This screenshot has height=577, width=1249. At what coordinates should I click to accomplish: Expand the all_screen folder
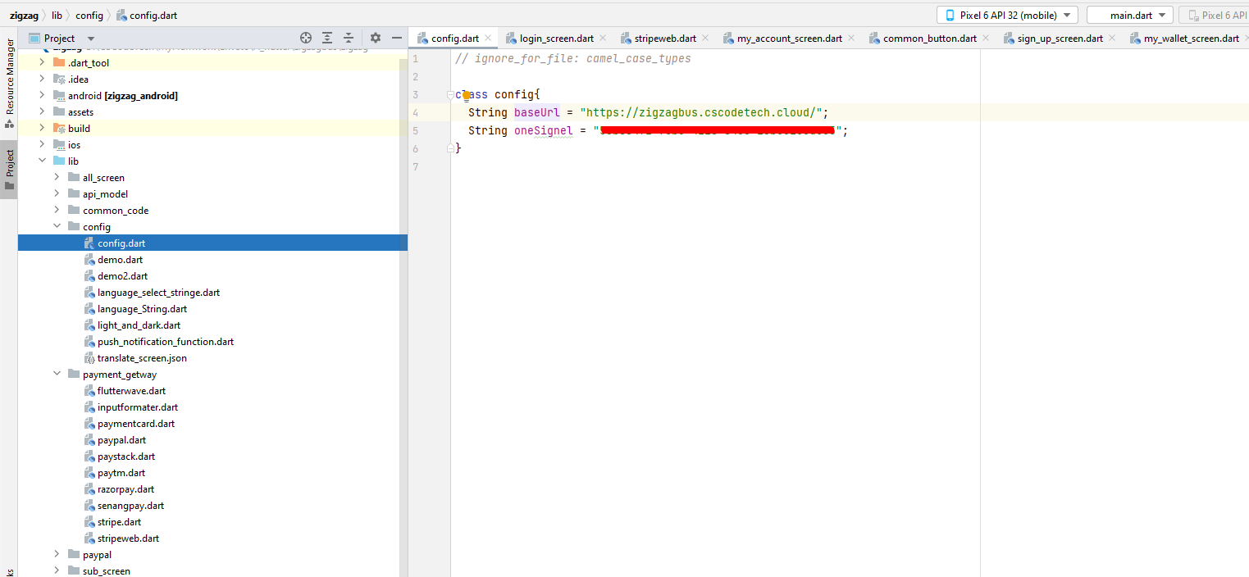(57, 178)
